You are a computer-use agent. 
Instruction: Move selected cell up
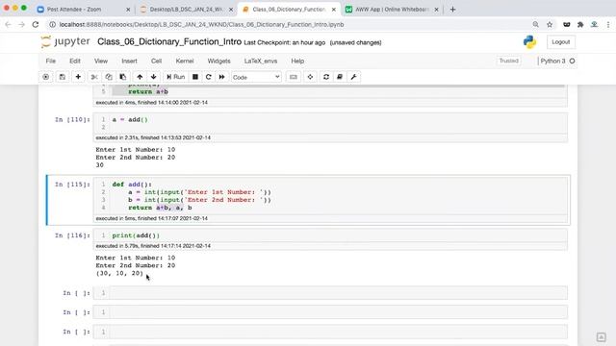[140, 77]
